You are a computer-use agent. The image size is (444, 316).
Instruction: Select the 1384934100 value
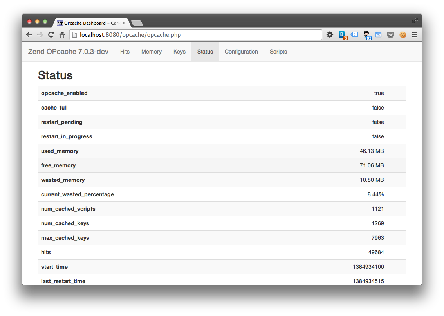368,267
